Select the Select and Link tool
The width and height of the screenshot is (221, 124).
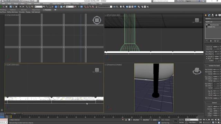point(27,7)
